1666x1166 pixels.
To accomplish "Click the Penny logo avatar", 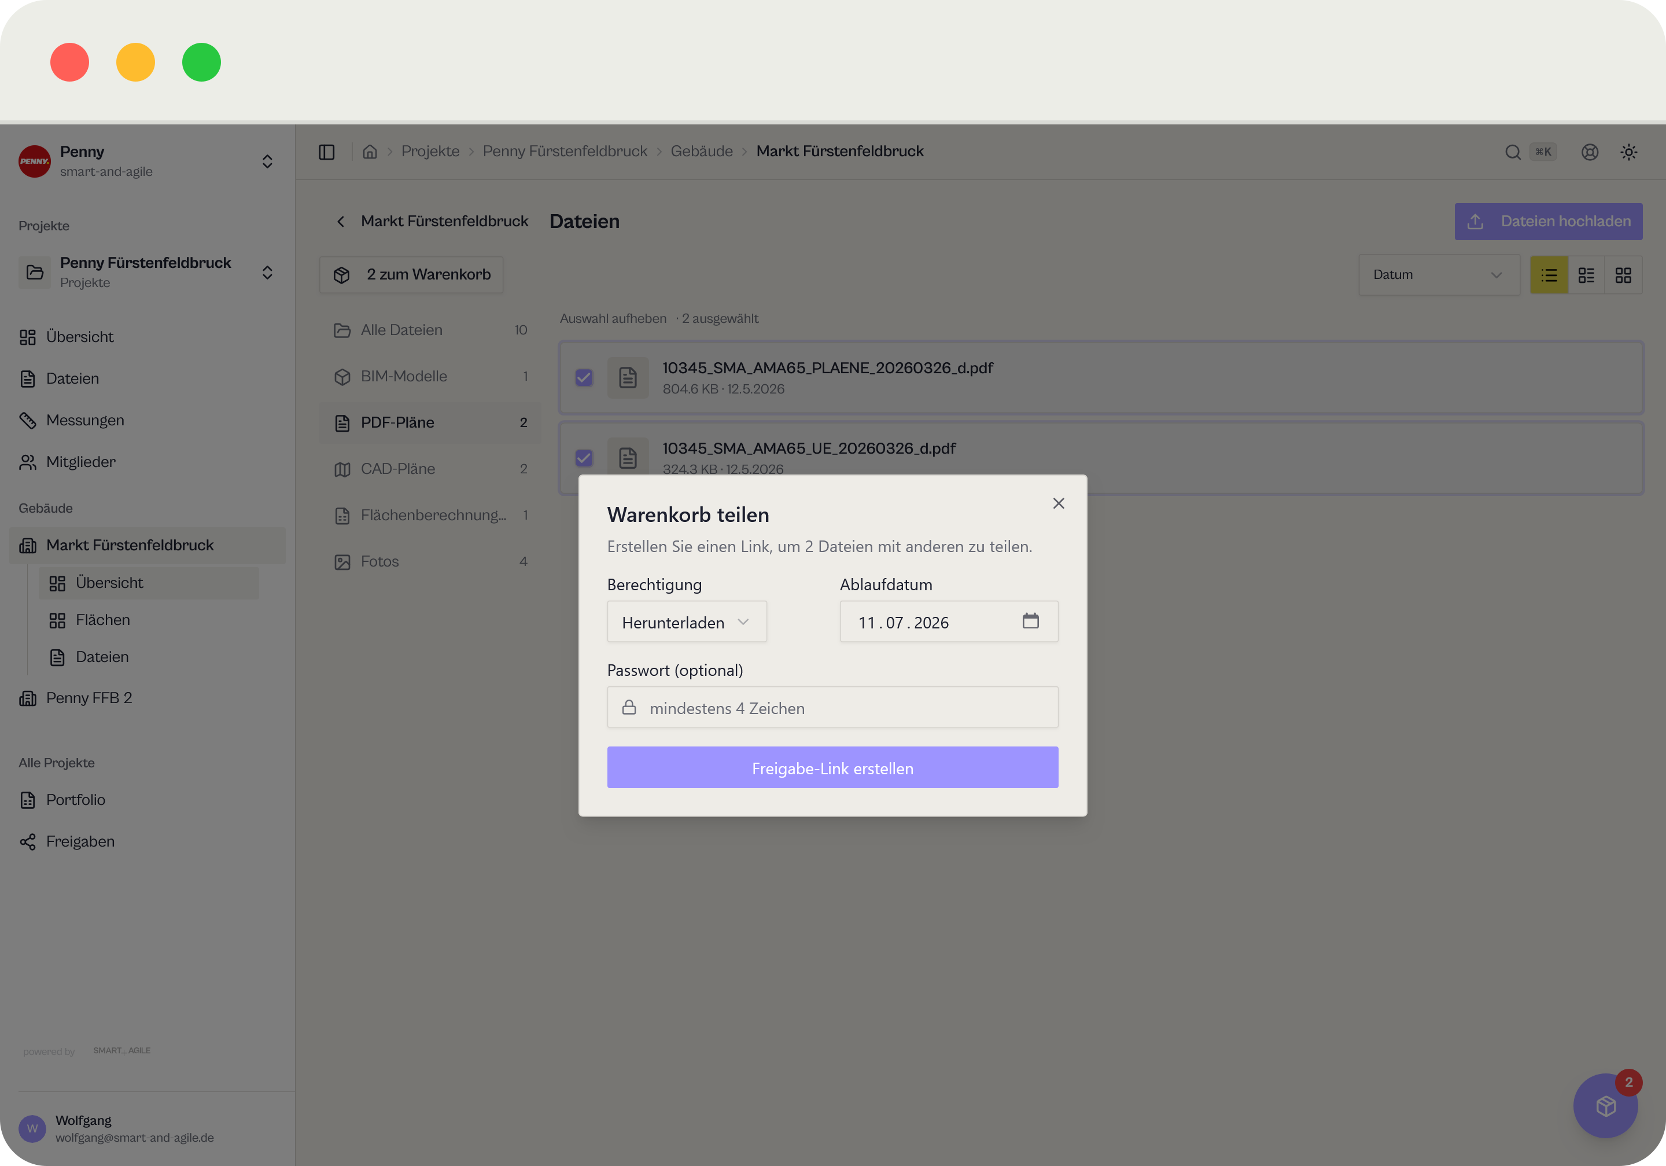I will pos(34,161).
